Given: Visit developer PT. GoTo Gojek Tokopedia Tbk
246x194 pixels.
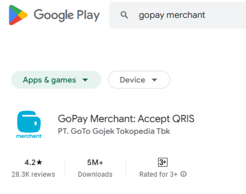Looking at the screenshot, I should (x=114, y=131).
